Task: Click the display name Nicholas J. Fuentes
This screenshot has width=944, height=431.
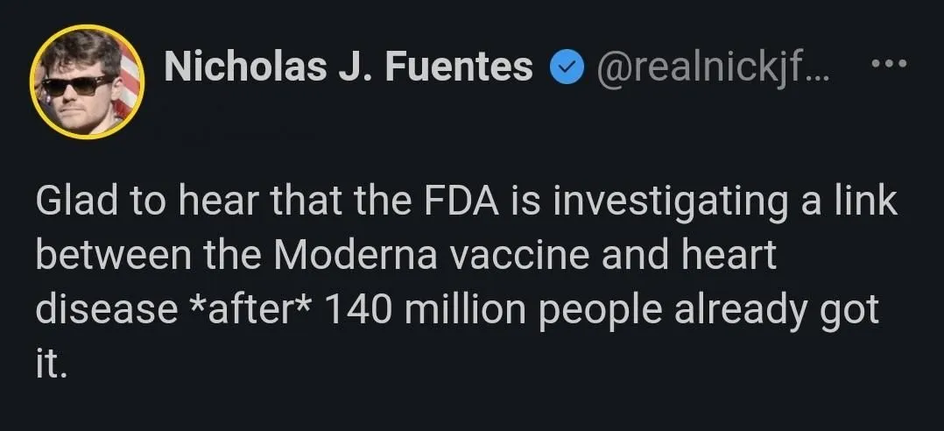Action: point(348,67)
